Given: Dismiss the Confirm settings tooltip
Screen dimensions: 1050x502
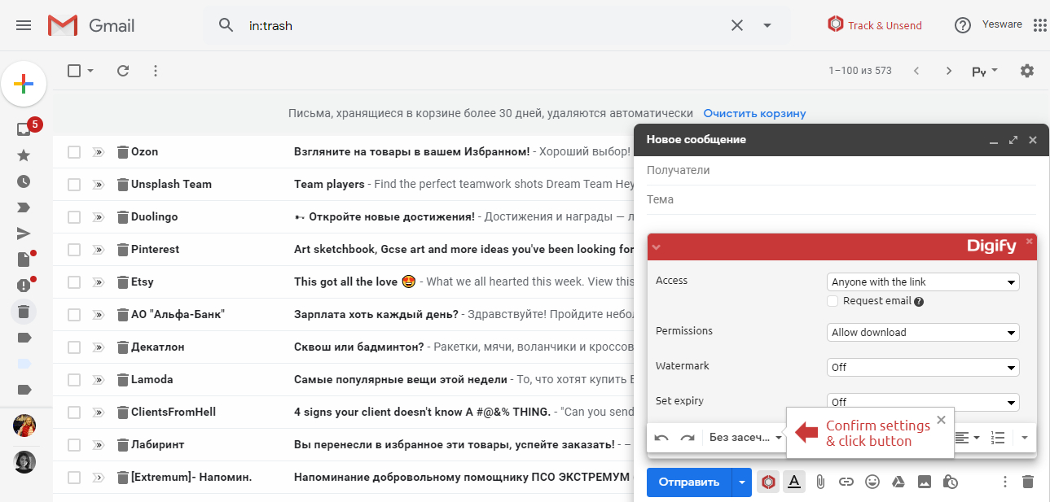Looking at the screenshot, I should (x=941, y=420).
